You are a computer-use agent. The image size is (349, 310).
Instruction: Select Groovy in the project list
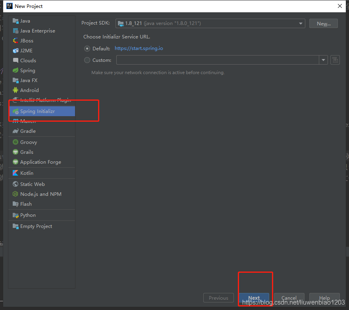(42, 142)
